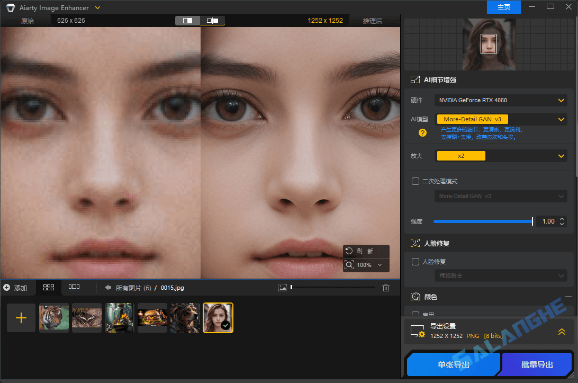
Task: Select the tiger image thumbnail
Action: pyautogui.click(x=53, y=317)
